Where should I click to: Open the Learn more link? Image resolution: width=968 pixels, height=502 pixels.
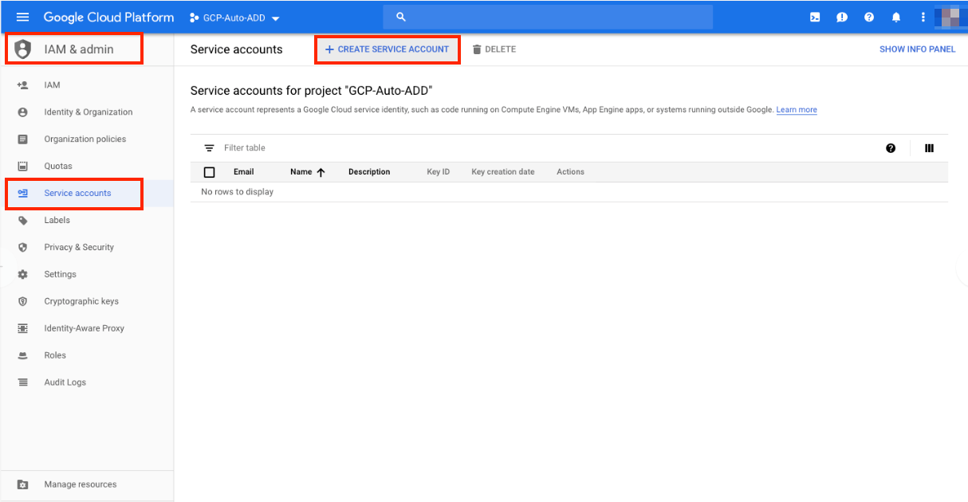(x=797, y=110)
